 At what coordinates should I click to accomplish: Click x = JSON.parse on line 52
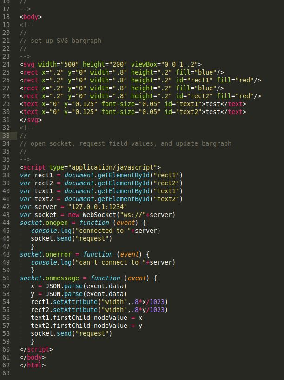57,286
